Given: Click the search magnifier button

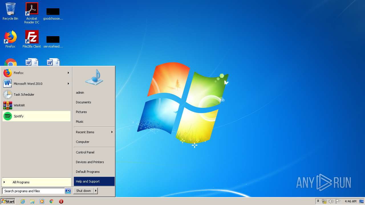Looking at the screenshot, I should pyautogui.click(x=68, y=191).
